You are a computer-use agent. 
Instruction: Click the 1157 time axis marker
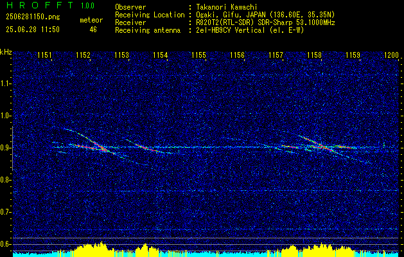point(276,55)
